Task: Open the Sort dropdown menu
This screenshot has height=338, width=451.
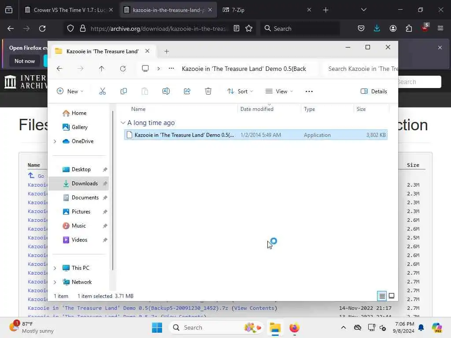Action: 240,92
